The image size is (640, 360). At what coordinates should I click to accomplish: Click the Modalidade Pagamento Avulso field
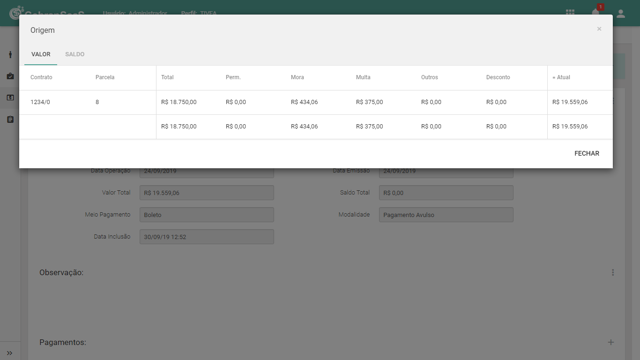(446, 215)
